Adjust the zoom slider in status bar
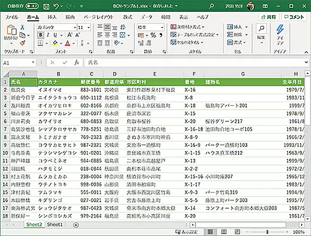Image resolution: width=311 pixels, height=236 pixels. (267, 232)
